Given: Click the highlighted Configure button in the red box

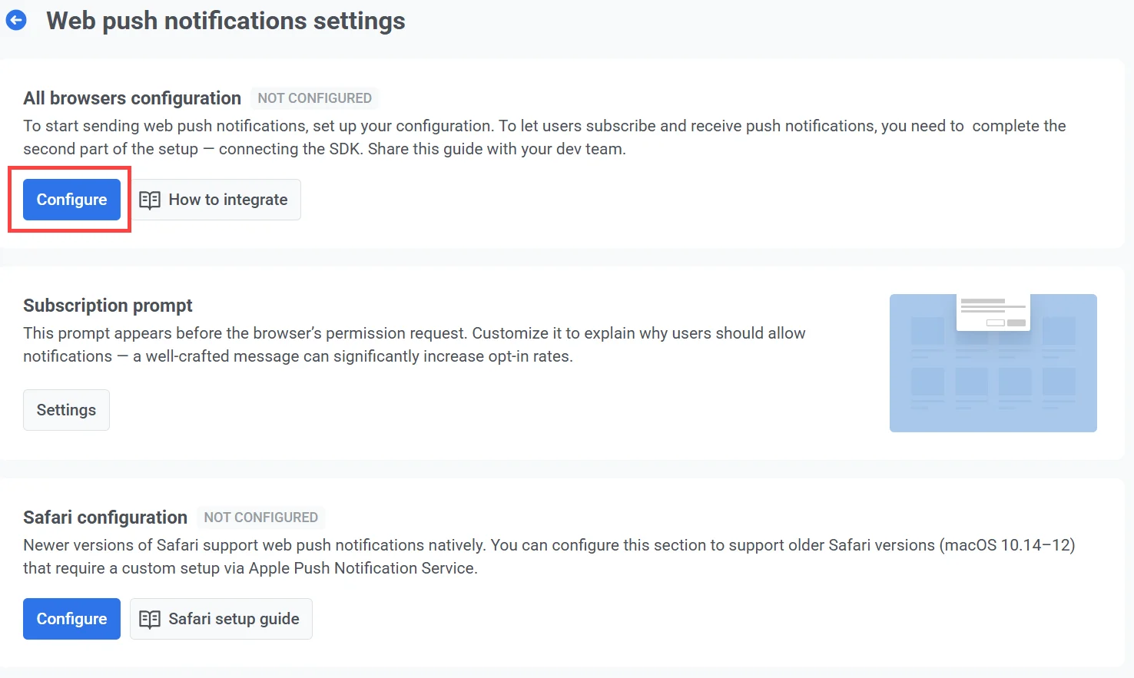Looking at the screenshot, I should pyautogui.click(x=71, y=200).
